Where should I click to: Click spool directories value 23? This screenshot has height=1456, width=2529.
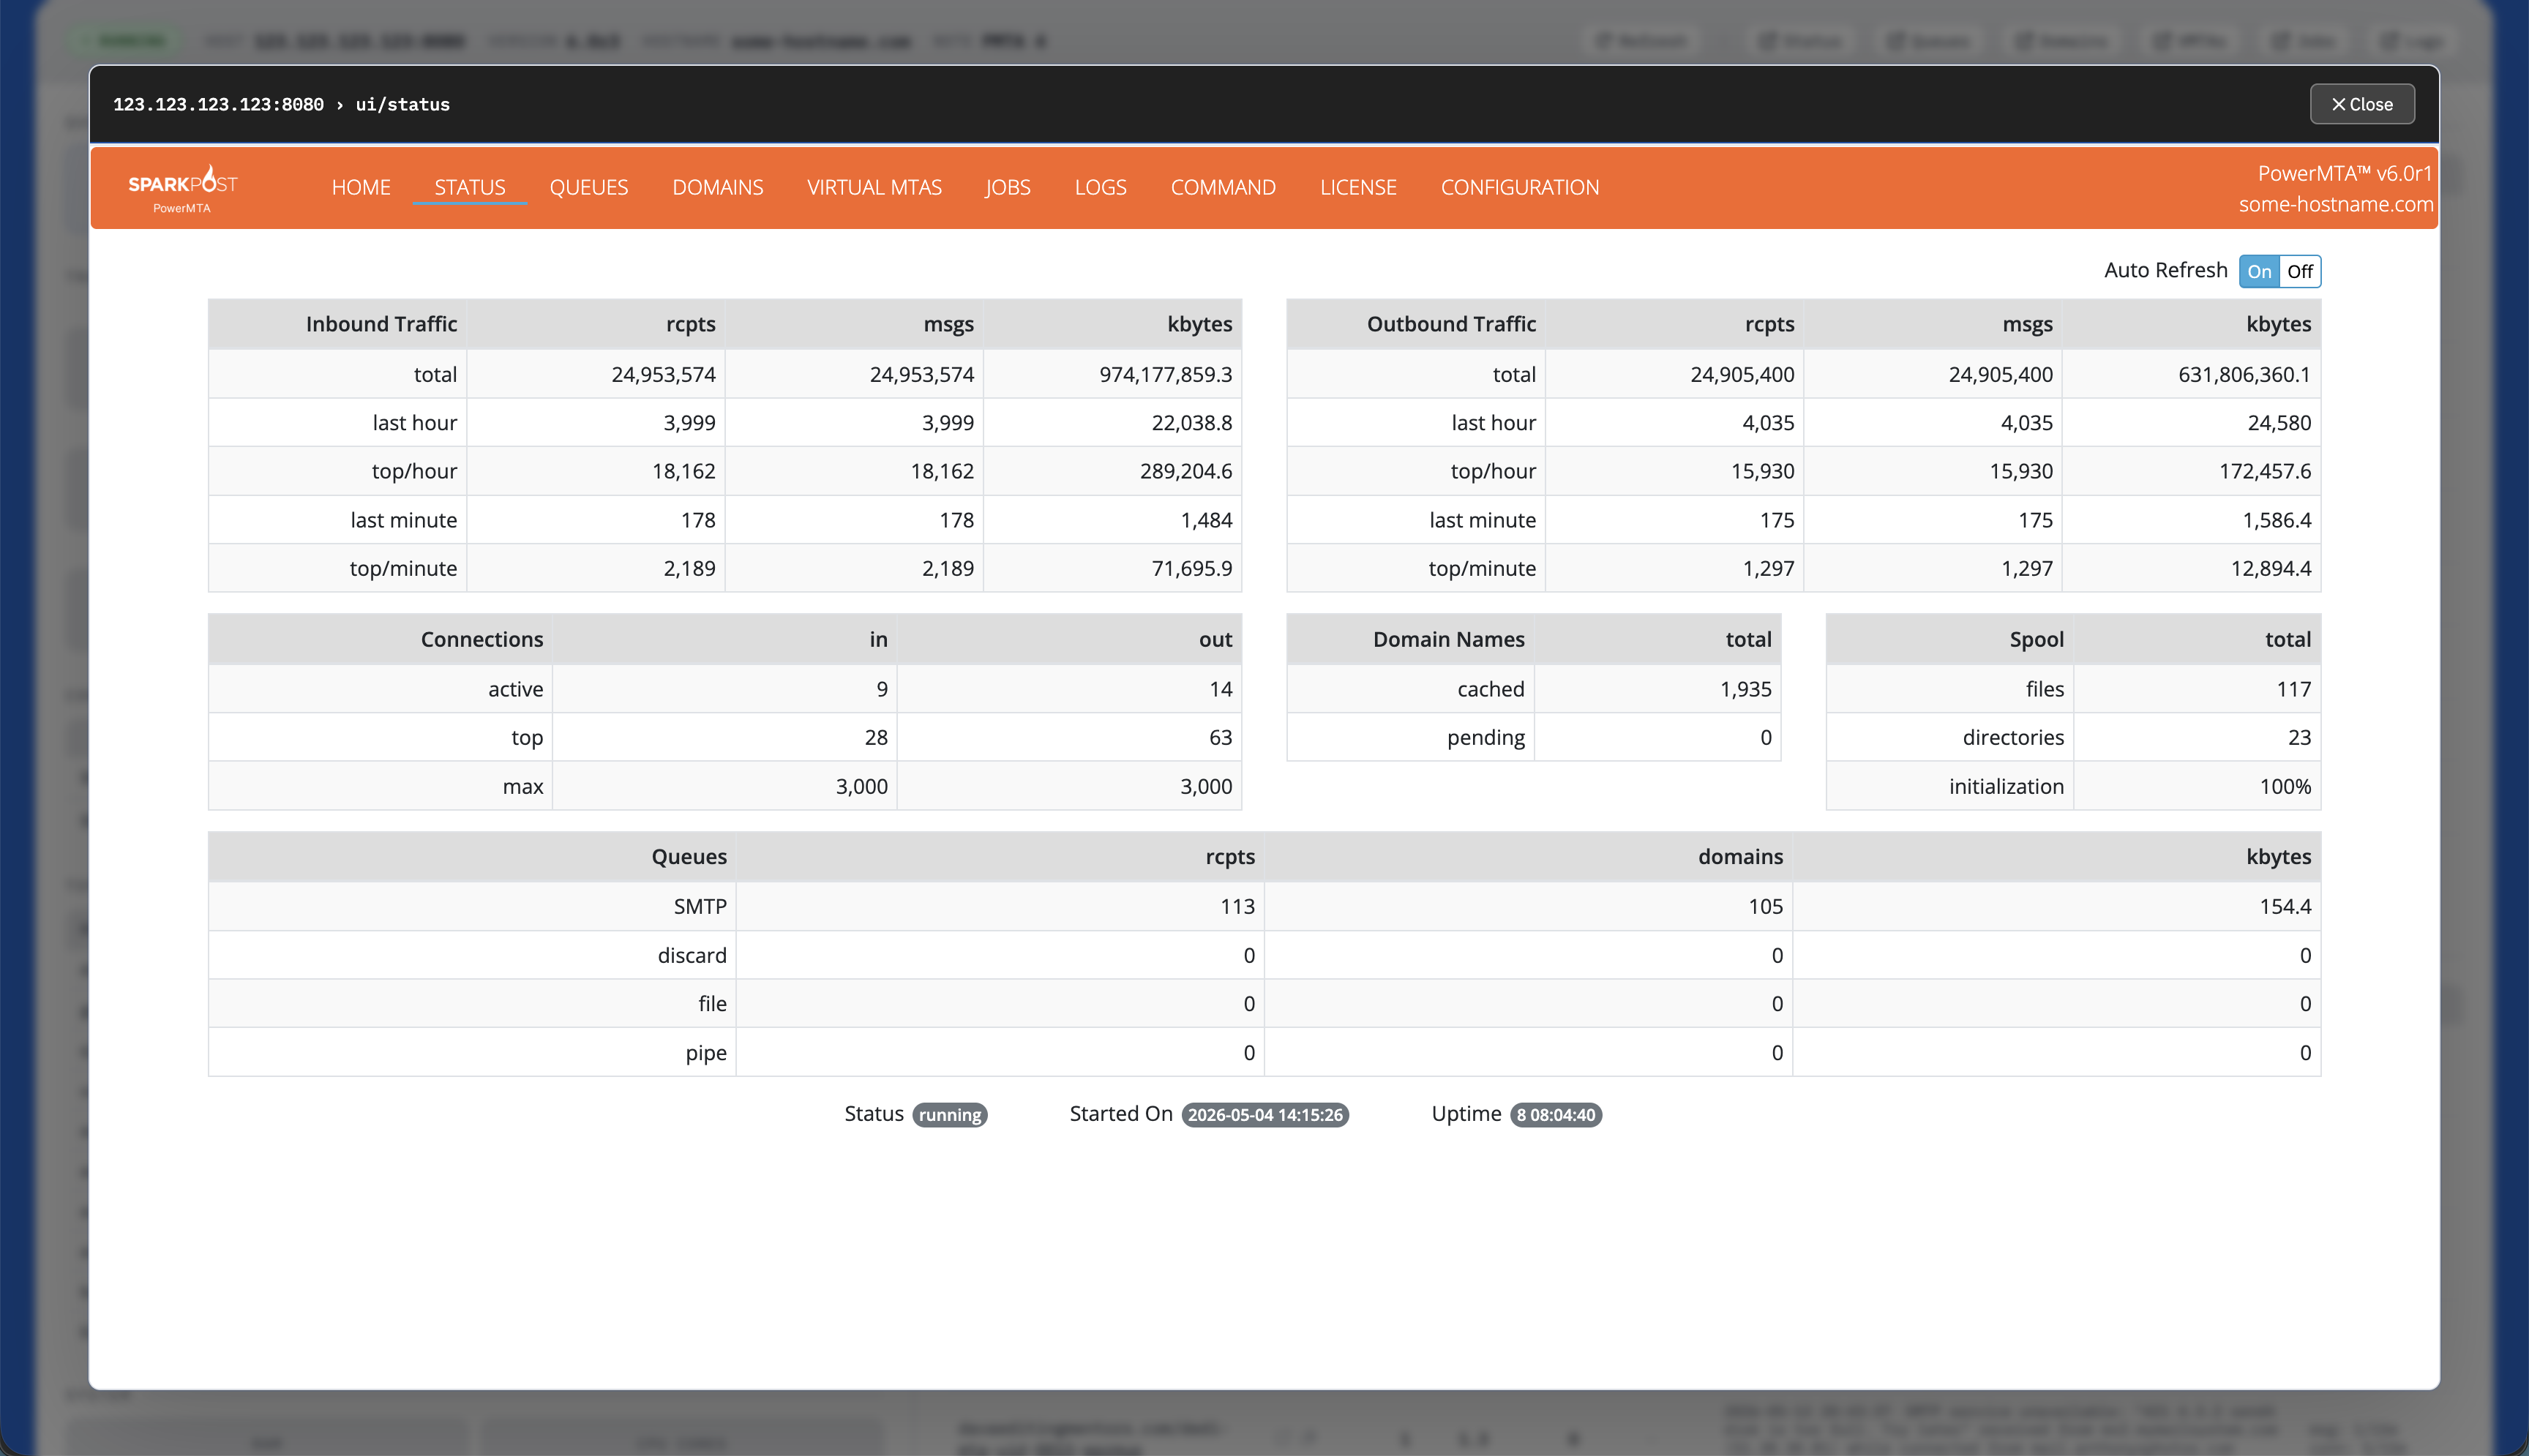coord(2300,737)
